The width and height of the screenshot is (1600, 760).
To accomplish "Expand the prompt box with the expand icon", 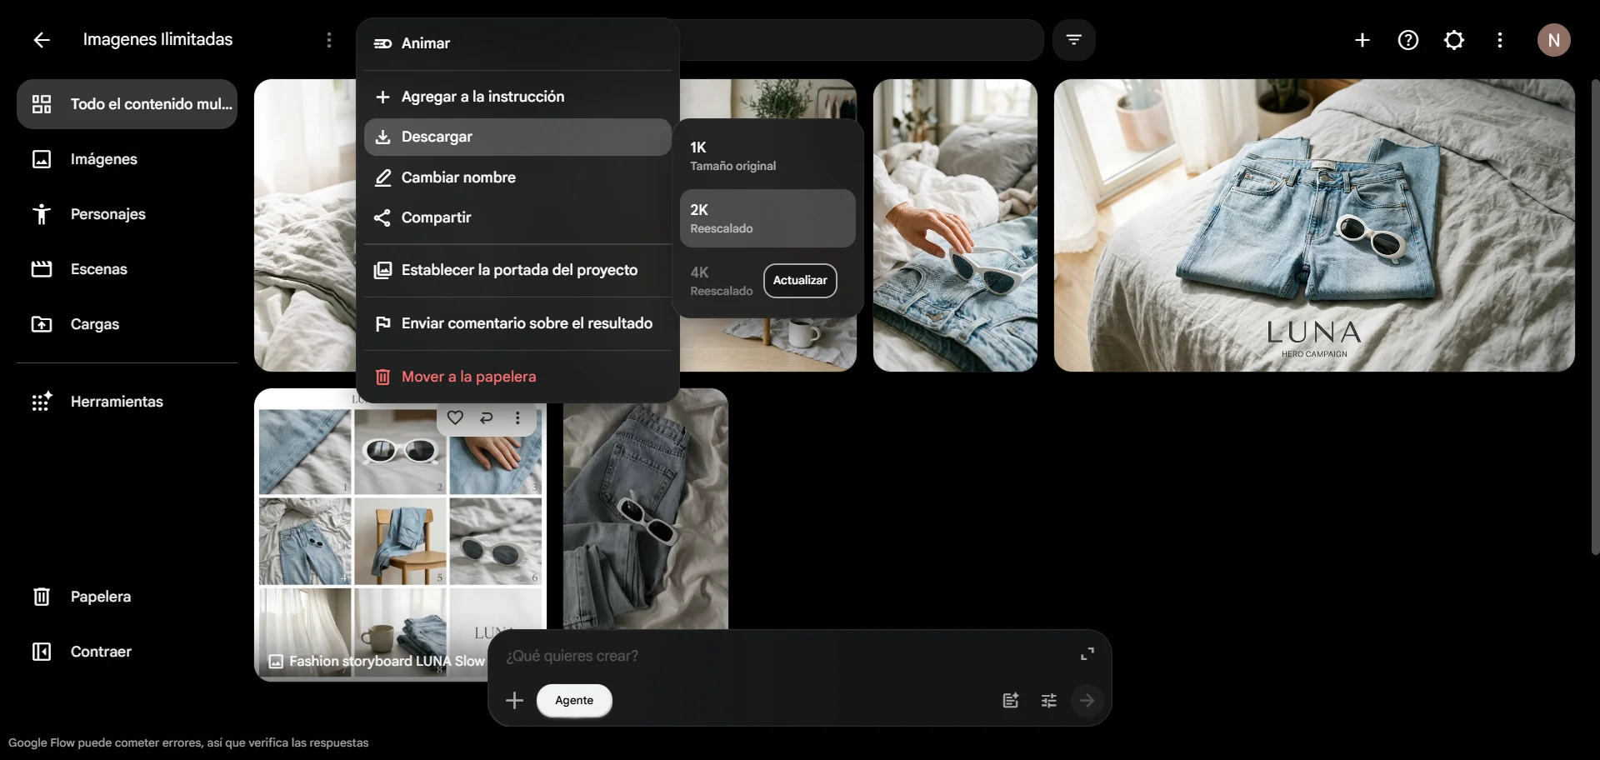I will click(1087, 654).
